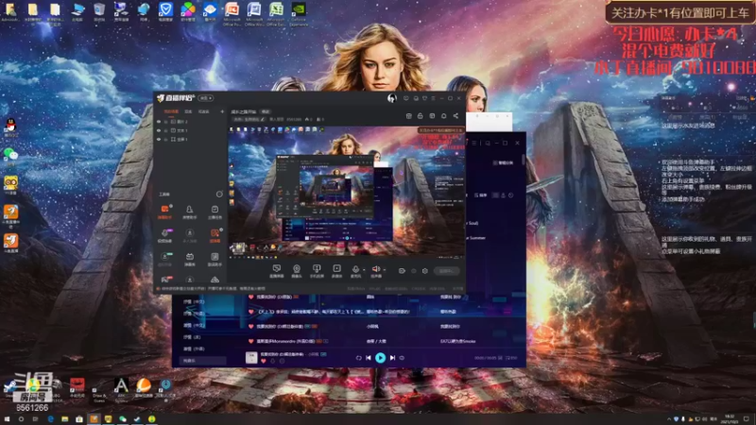The height and width of the screenshot is (425, 756).
Task: Lock the middle source layer
Action: click(x=166, y=130)
